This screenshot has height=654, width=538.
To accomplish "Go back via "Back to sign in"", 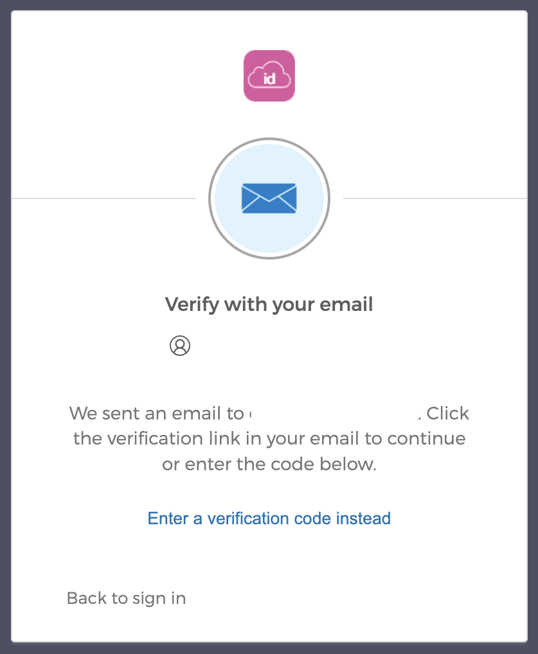I will [126, 598].
